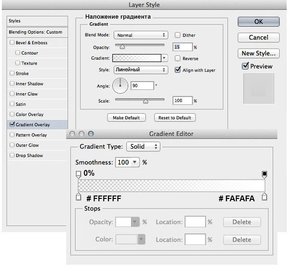289x274 pixels.
Task: Enable Stroke checkbox
Action: [x=12, y=73]
